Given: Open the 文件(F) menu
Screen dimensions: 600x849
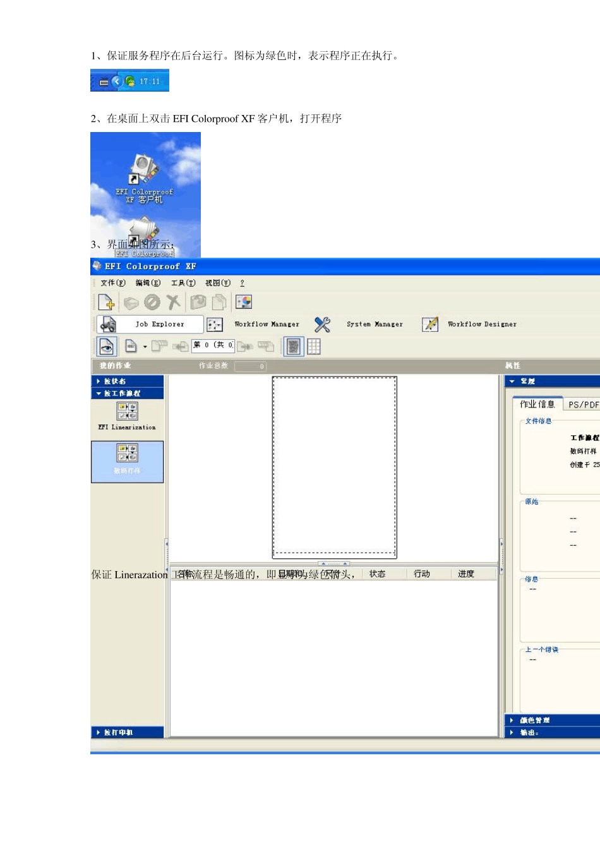Looking at the screenshot, I should click(112, 283).
